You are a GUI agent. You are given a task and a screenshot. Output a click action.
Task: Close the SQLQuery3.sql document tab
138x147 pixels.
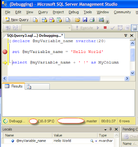tap(132, 36)
